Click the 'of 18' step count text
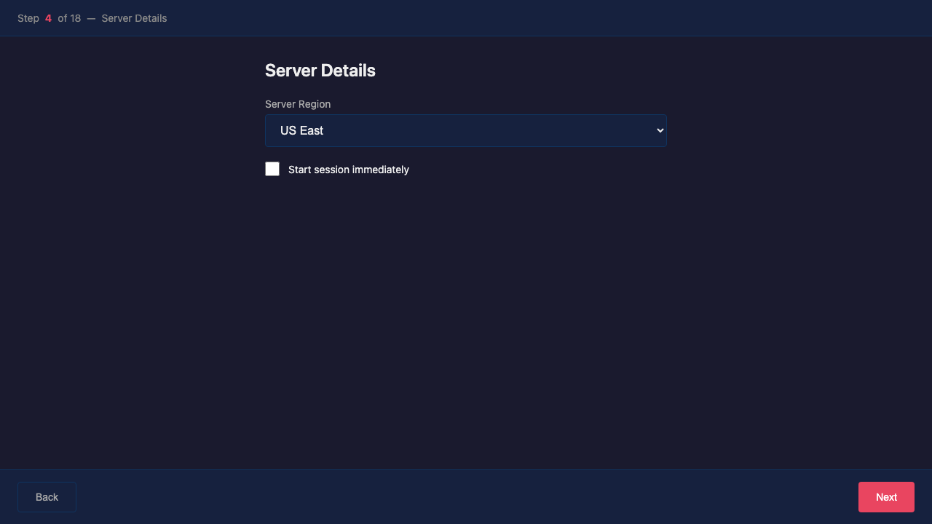This screenshot has height=524, width=932. click(x=69, y=18)
